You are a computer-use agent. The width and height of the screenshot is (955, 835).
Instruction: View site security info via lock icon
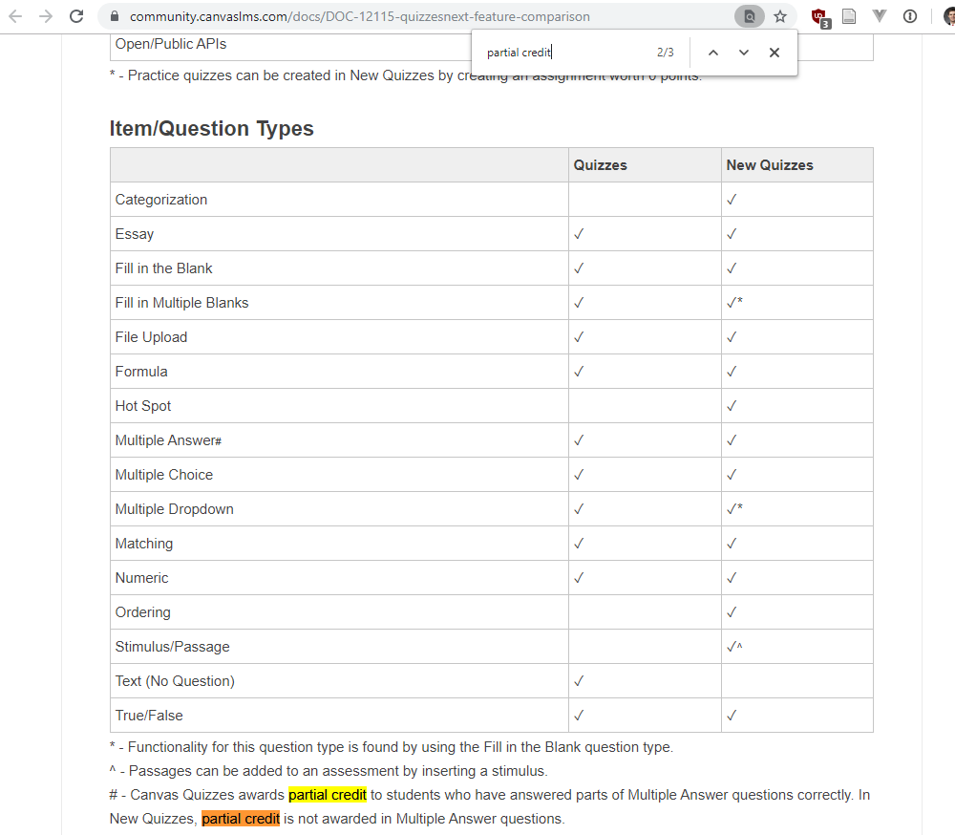[x=114, y=16]
